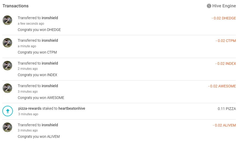Click avatar beside the CTPM transfer
This screenshot has width=239, height=142.
coord(7,43)
